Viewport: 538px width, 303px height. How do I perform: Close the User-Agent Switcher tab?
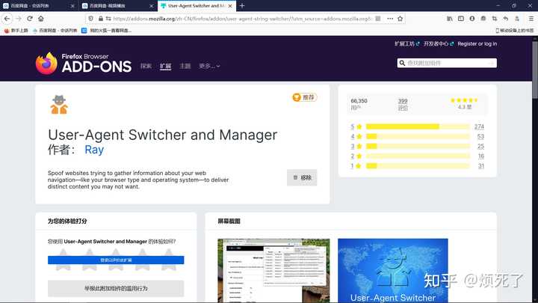point(230,6)
